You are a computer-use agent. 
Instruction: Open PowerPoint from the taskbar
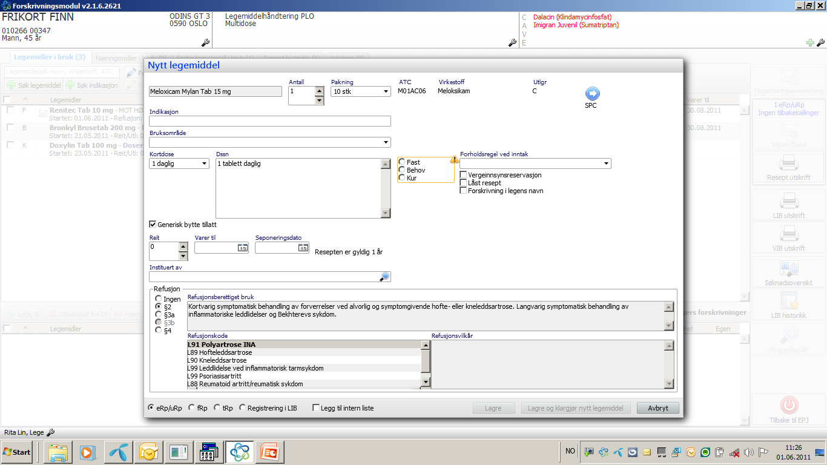pyautogui.click(x=269, y=452)
